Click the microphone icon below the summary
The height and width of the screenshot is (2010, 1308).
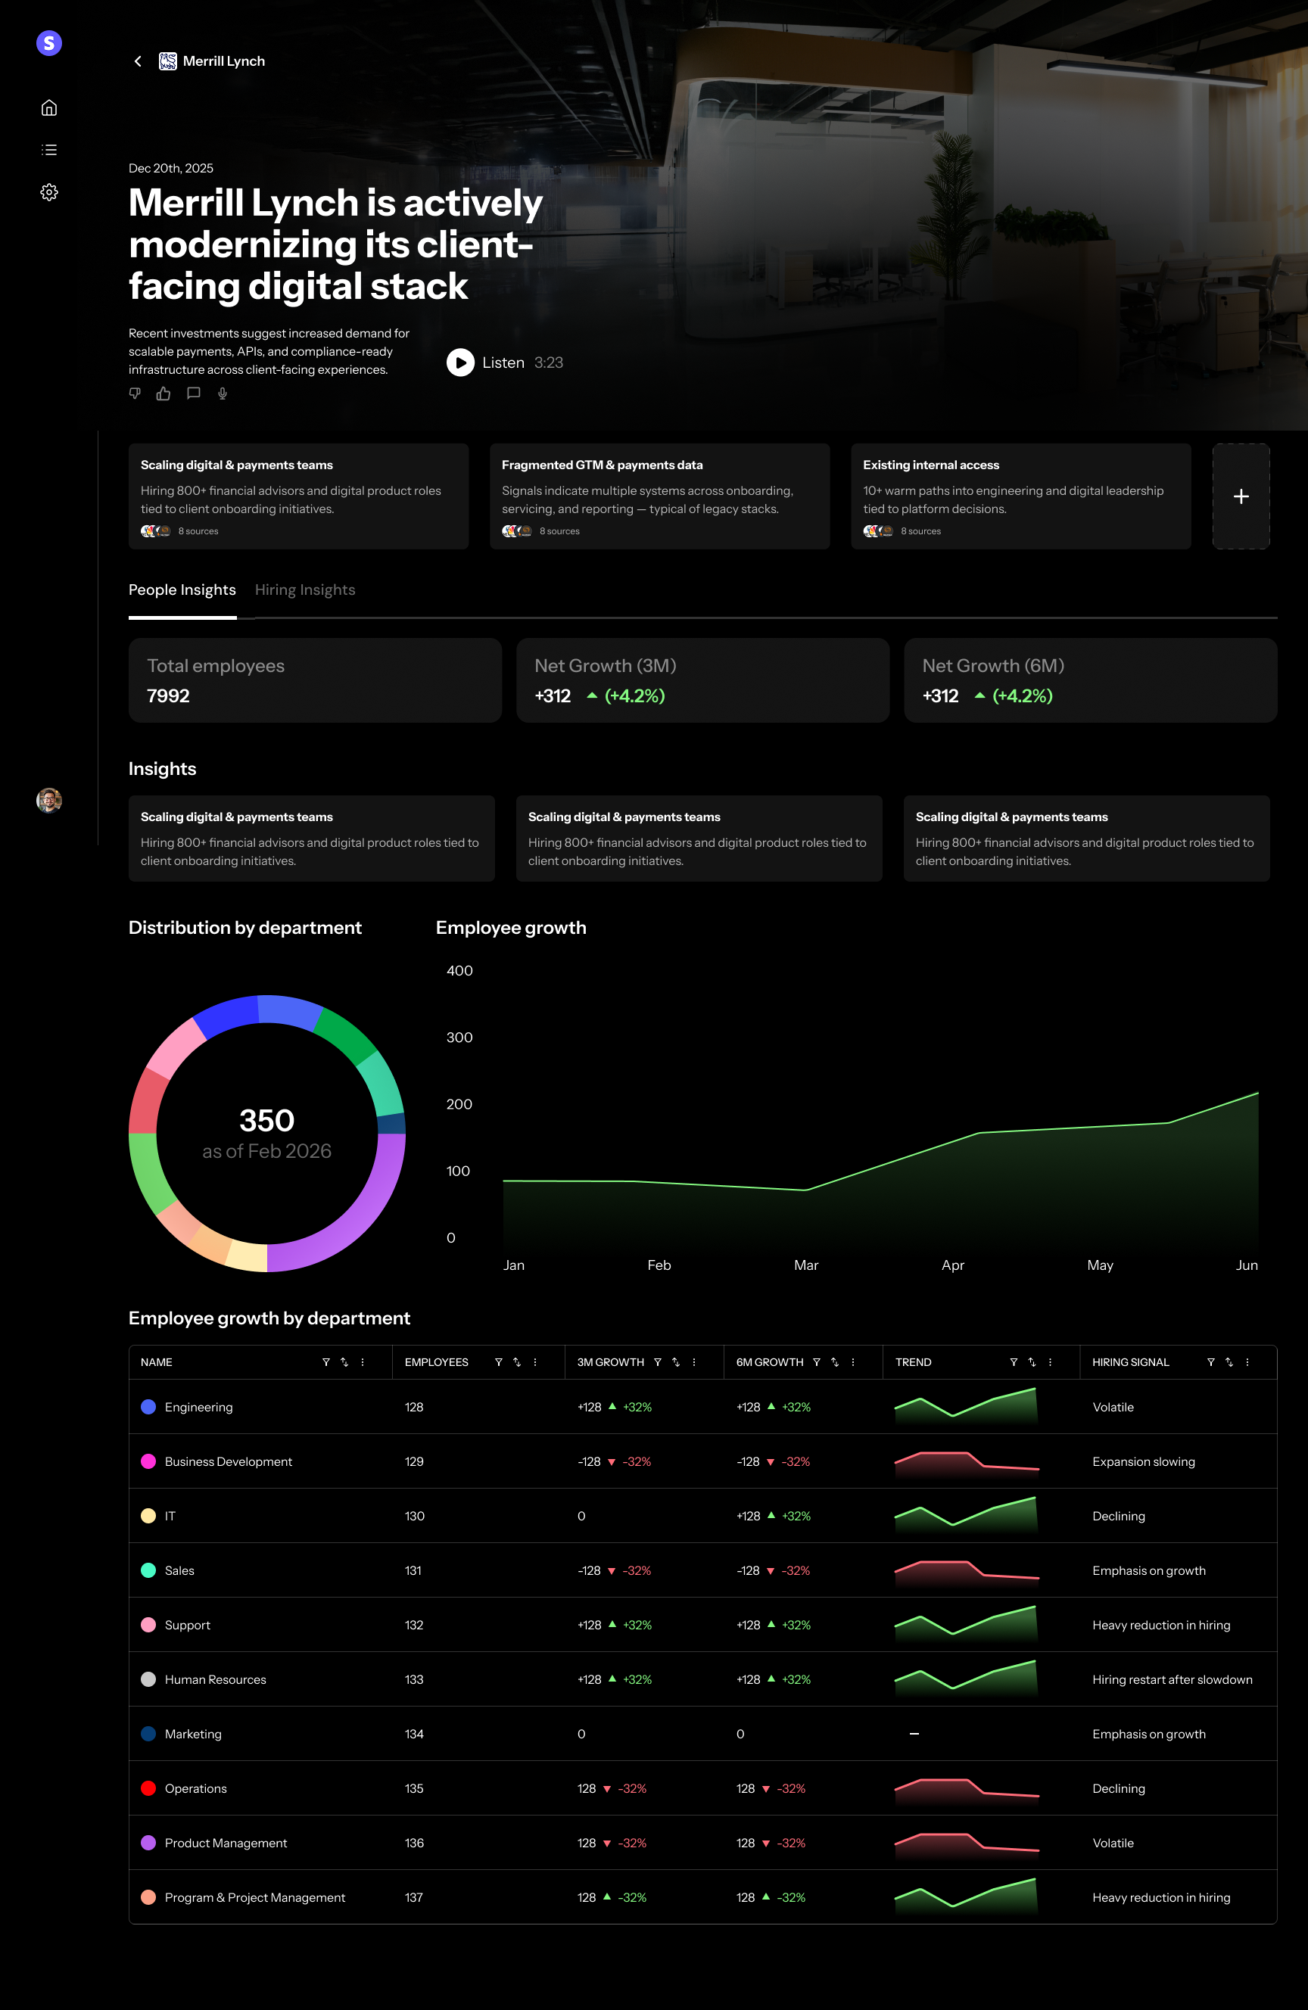click(x=223, y=393)
